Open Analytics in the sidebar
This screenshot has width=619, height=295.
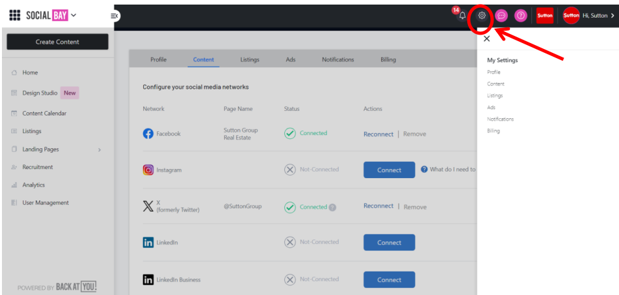click(33, 185)
